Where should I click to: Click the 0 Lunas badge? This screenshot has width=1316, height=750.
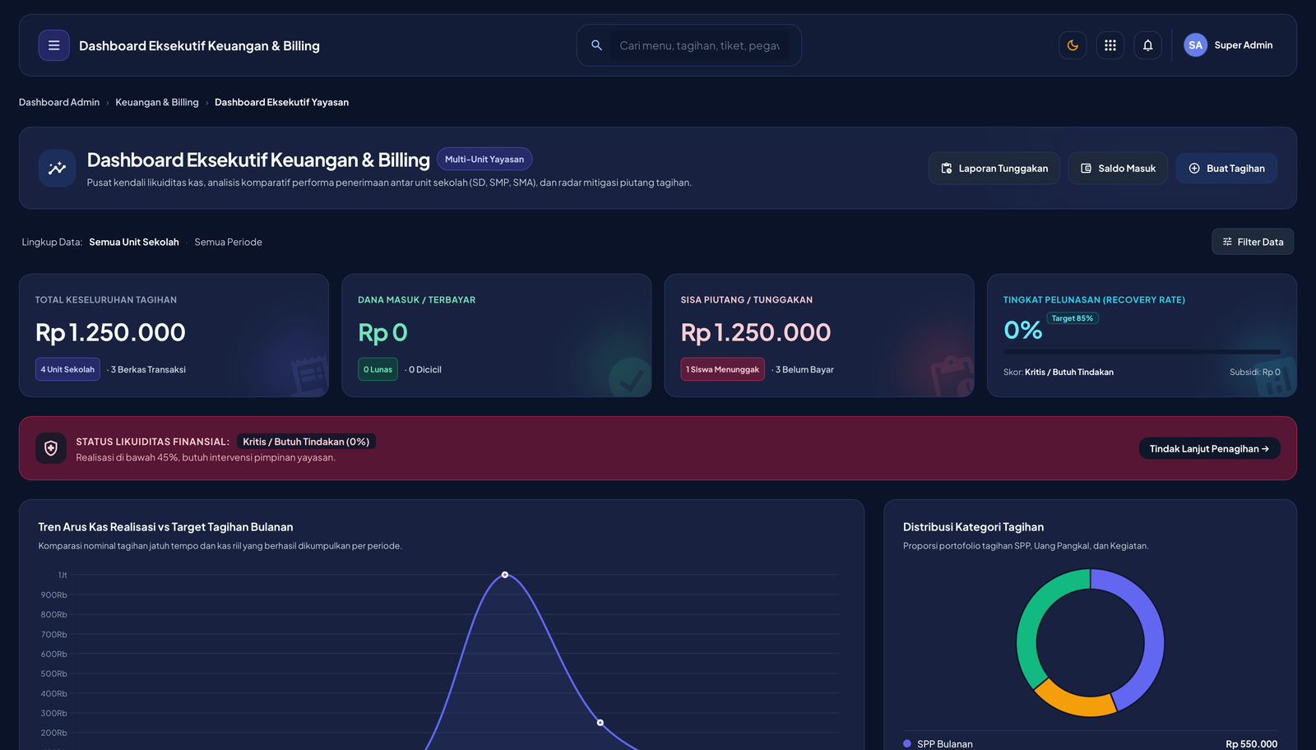tap(378, 369)
